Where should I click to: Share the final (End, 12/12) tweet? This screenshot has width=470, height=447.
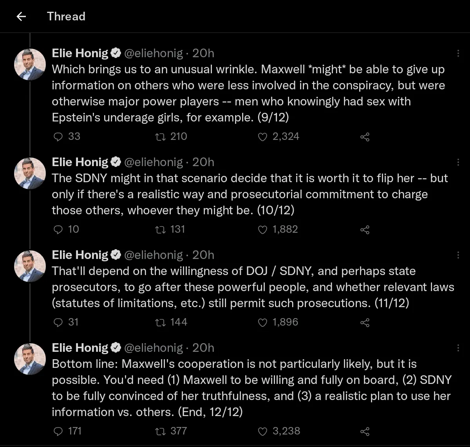[365, 431]
